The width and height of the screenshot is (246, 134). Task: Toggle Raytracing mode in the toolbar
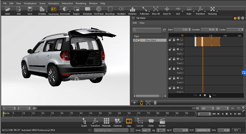[x=53, y=10]
